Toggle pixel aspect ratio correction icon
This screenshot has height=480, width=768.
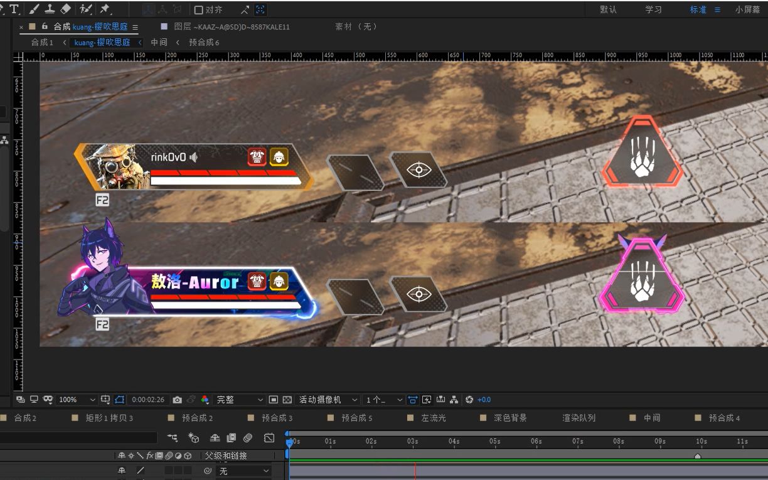(413, 400)
